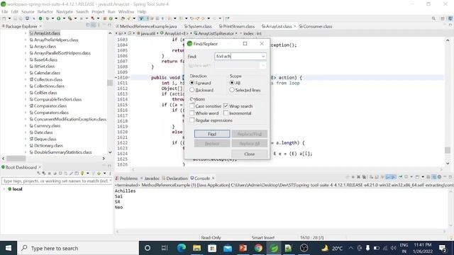454x255 pixels.
Task: Open the File menu
Action: tap(5, 11)
